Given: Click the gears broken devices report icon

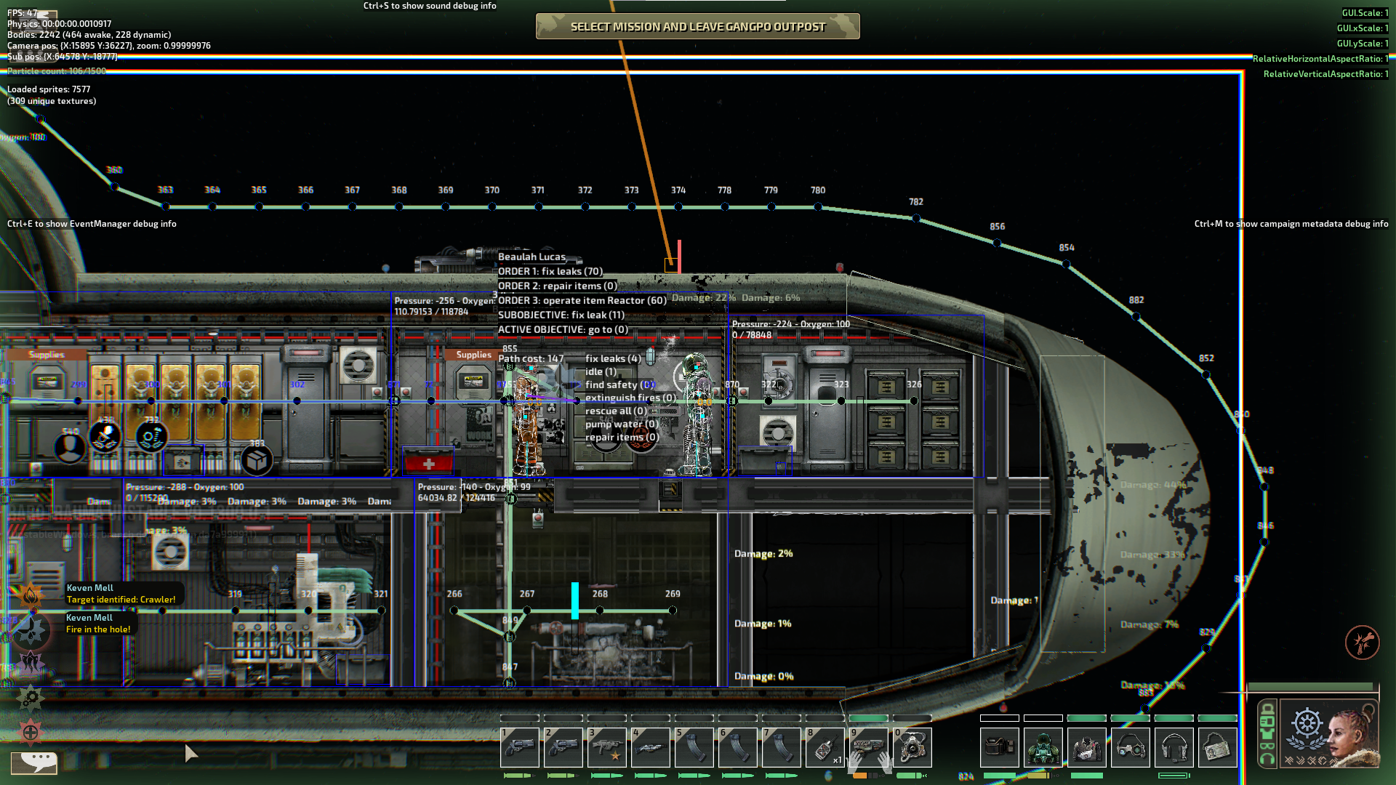Looking at the screenshot, I should (31, 699).
